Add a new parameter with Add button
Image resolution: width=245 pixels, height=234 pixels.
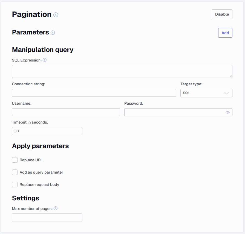click(x=225, y=33)
